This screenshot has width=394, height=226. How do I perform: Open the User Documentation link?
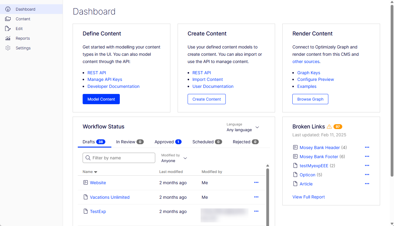point(213,86)
